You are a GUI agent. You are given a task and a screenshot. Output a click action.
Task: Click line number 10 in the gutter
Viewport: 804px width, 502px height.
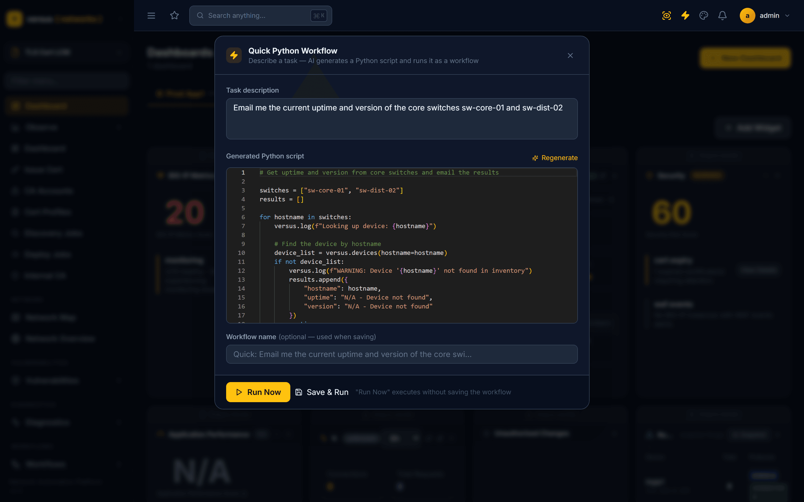click(x=241, y=253)
